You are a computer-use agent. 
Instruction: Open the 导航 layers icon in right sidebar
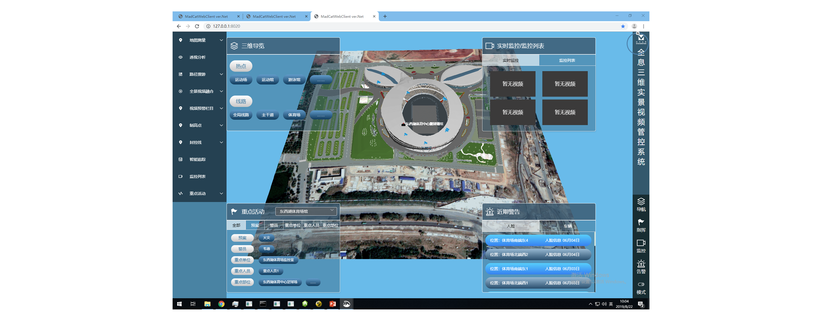coord(641,201)
